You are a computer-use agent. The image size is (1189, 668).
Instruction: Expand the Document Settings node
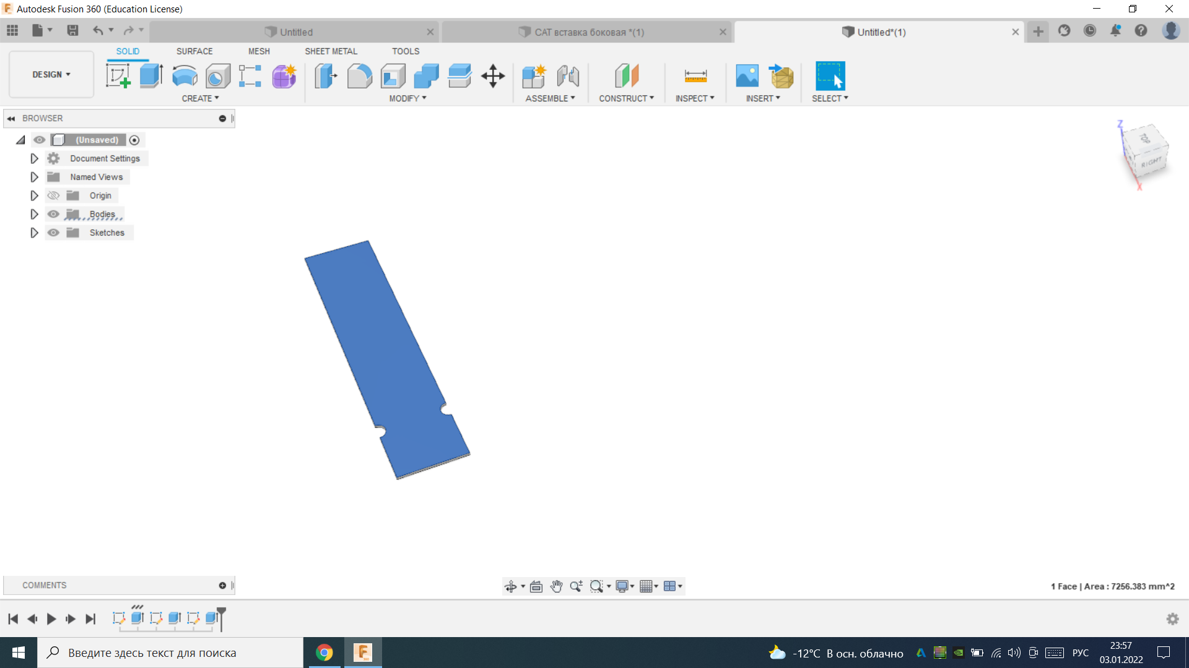click(34, 158)
